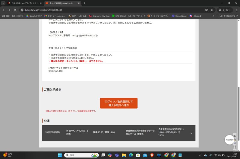Click the third-party cookies blocked eye icon
This screenshot has width=240, height=159.
(x=206, y=10)
